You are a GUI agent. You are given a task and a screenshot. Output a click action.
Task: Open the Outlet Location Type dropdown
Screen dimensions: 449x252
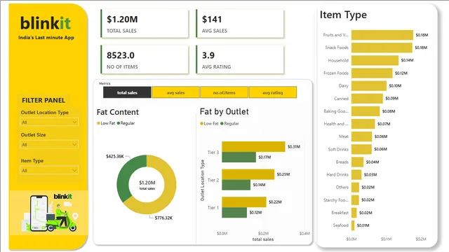pos(49,122)
